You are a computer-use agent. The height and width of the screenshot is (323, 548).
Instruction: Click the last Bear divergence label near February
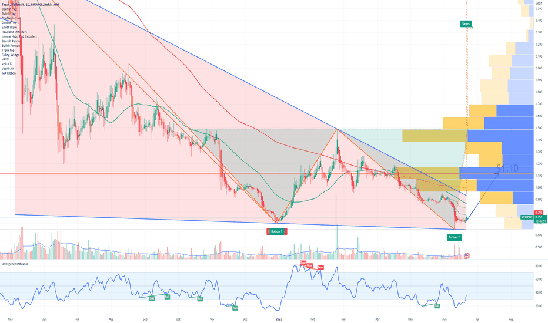pyautogui.click(x=320, y=267)
